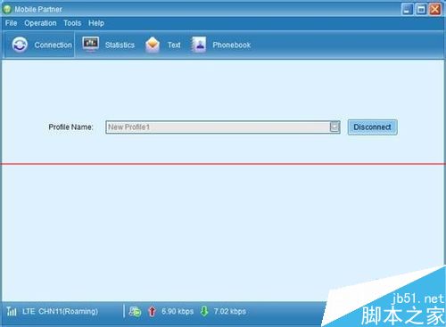Click the green download arrow icon

click(x=204, y=311)
